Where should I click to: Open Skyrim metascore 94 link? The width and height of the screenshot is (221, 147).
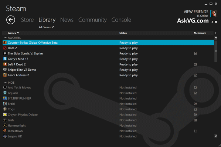195,53
